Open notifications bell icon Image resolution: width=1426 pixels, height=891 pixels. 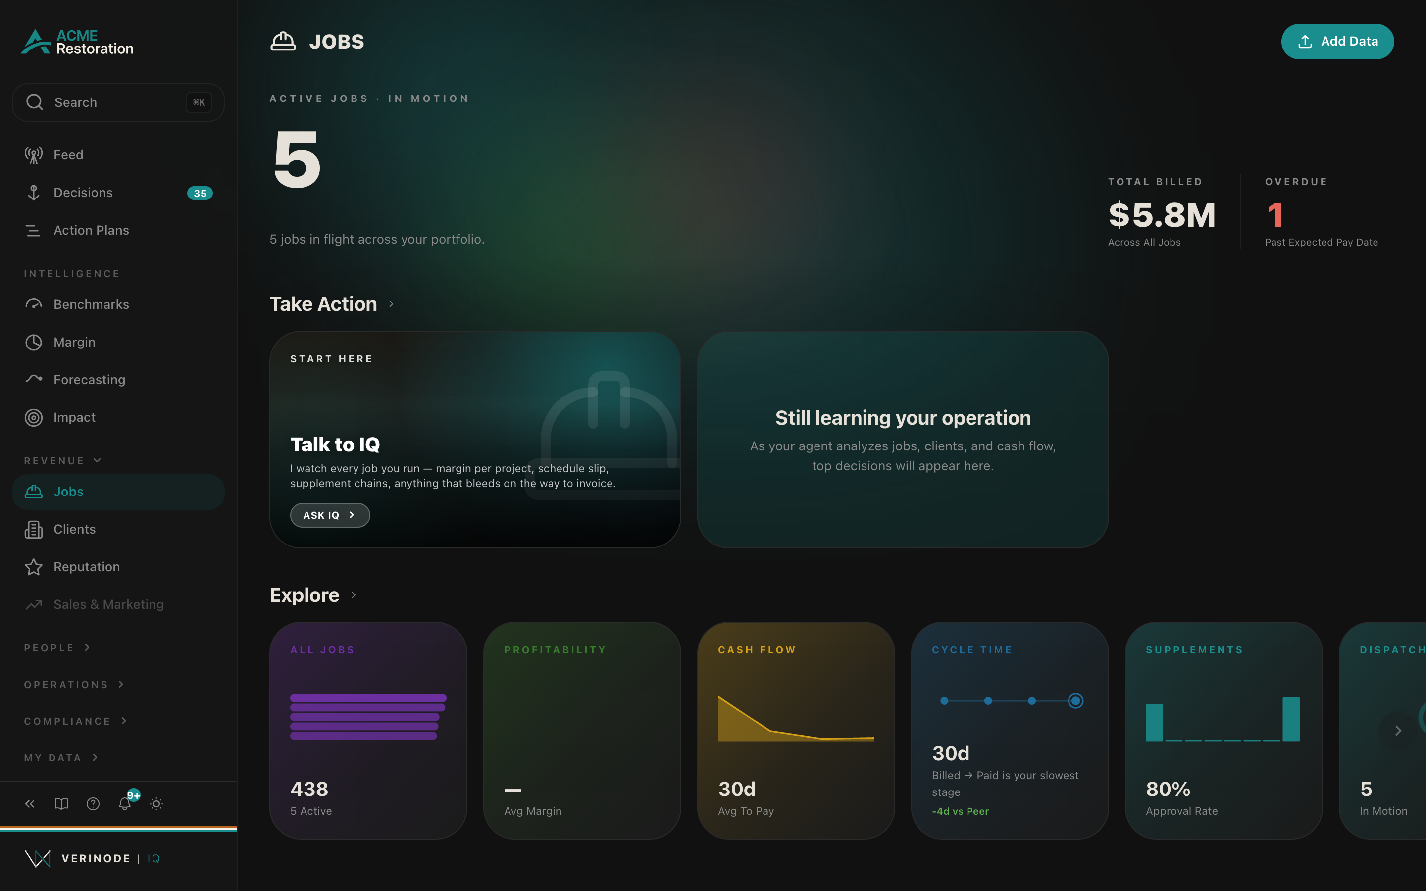(x=124, y=804)
